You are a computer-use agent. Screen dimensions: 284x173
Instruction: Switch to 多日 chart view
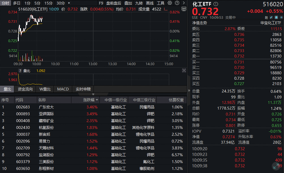pyautogui.click(x=17, y=3)
